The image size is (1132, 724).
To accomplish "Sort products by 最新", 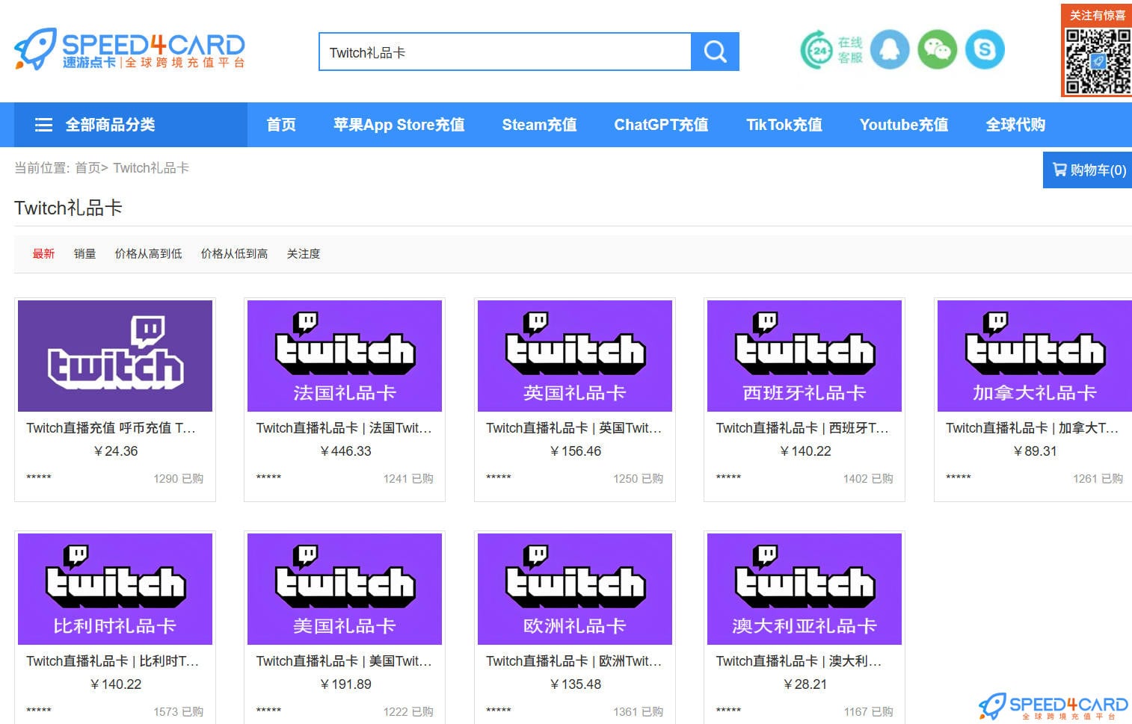I will pos(43,254).
